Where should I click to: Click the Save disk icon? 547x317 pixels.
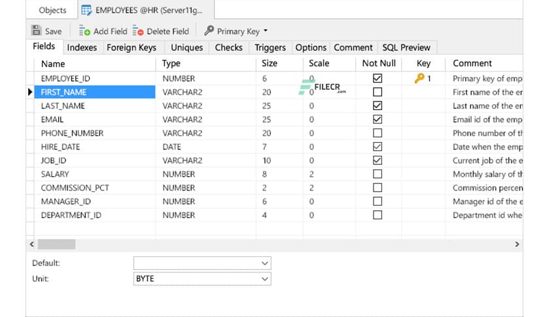point(37,31)
